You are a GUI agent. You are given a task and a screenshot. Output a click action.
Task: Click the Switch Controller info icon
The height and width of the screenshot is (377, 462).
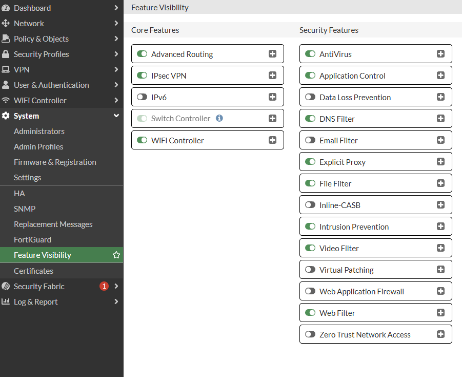point(219,118)
